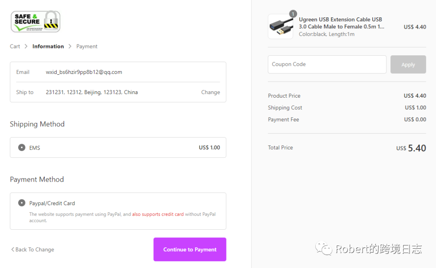The image size is (436, 268).
Task: Open the Ugreen USB cable product thumbnail
Action: click(x=281, y=27)
